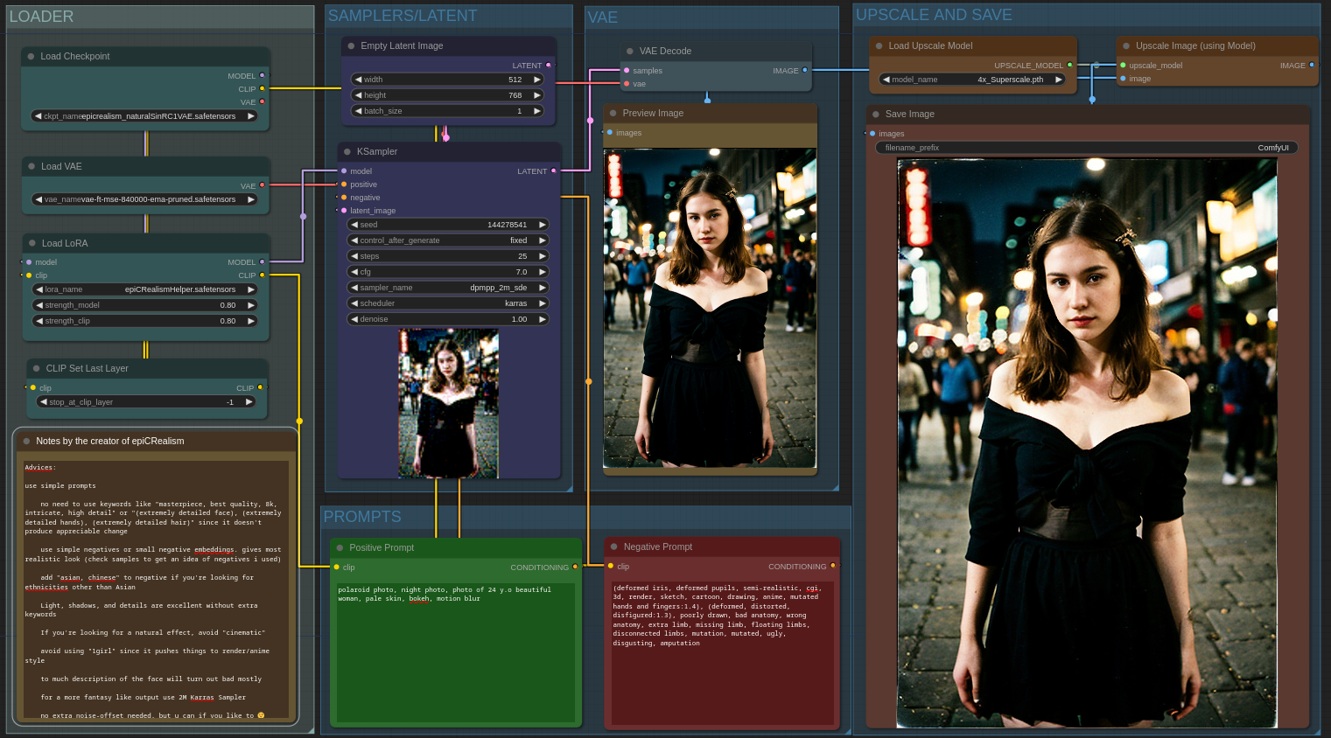Click the latent_image input socket on KSampler
This screenshot has height=738, width=1331.
pyautogui.click(x=344, y=210)
